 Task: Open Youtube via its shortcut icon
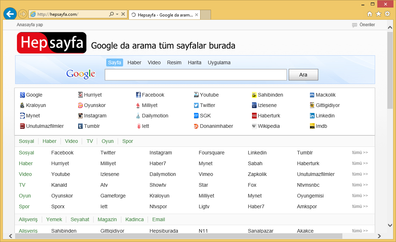pyautogui.click(x=196, y=94)
